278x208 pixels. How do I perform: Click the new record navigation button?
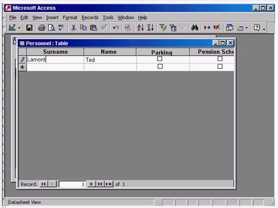tap(109, 184)
